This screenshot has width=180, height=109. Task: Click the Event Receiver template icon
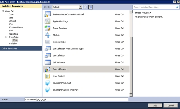[48, 28]
